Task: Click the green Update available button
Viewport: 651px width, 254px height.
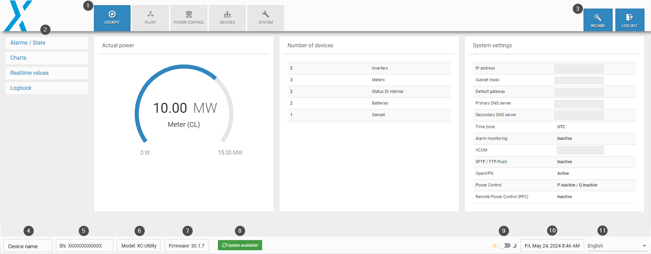Action: pos(240,245)
